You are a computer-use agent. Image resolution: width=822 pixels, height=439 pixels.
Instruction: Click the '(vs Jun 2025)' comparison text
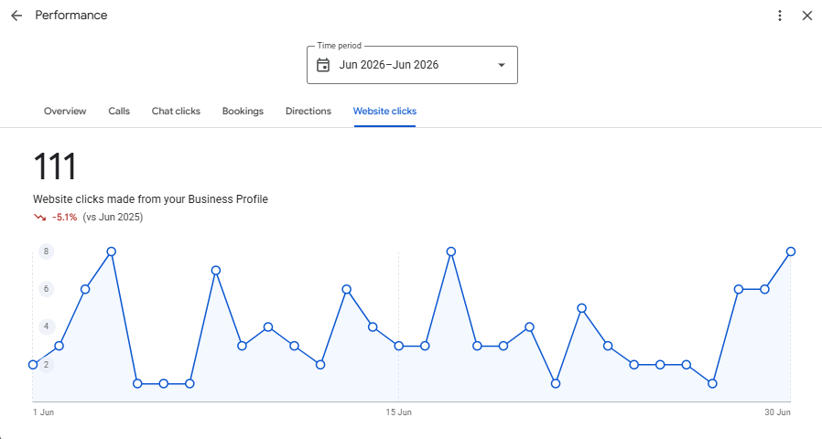113,217
